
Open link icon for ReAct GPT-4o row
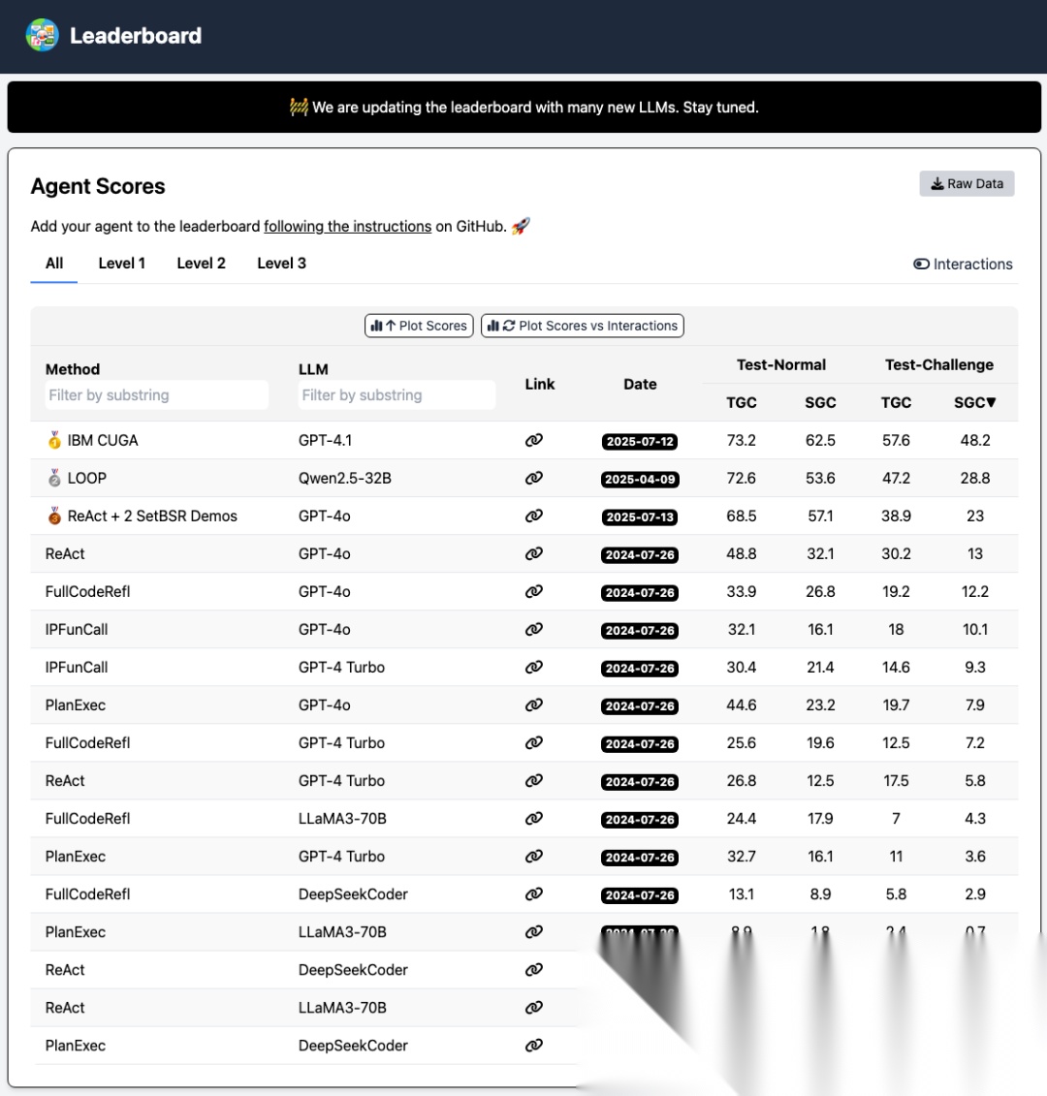click(533, 553)
